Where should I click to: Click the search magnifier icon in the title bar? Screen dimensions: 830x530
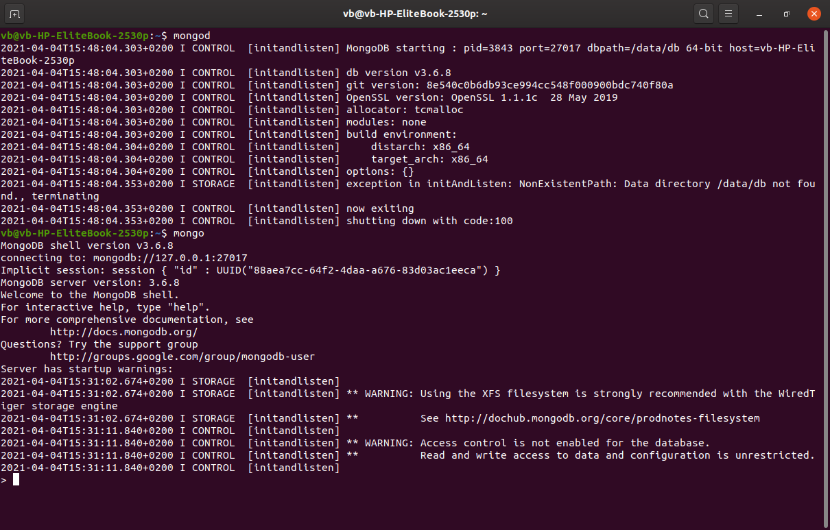pos(703,14)
